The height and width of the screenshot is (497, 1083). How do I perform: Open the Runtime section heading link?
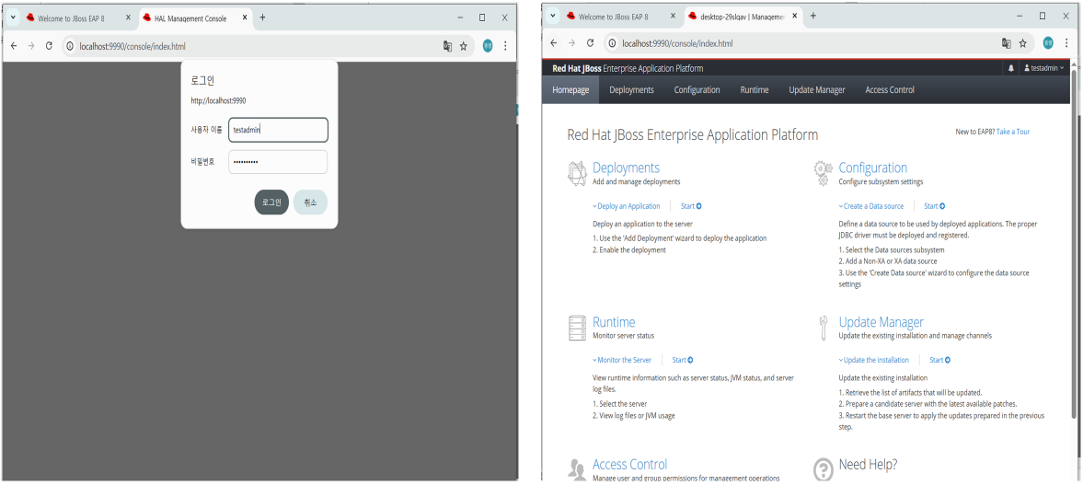(x=614, y=322)
